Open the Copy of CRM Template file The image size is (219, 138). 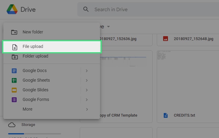(x=118, y=115)
